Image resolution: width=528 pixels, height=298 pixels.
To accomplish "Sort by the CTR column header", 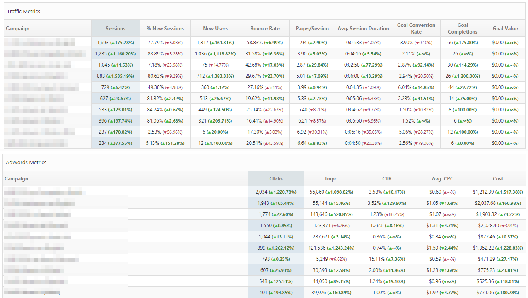I will (x=387, y=179).
